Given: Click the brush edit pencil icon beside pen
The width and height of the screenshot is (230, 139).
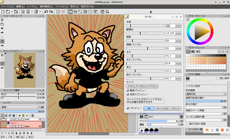Looking at the screenshot, I should coord(181,117).
